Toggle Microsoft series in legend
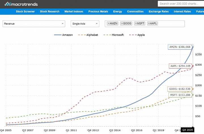Image resolution: width=204 pixels, height=134 pixels. coord(113,35)
